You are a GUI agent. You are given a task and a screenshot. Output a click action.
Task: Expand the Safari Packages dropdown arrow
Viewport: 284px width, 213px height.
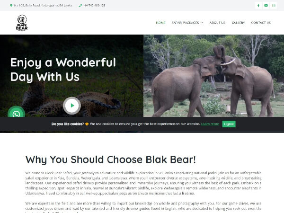click(x=202, y=23)
